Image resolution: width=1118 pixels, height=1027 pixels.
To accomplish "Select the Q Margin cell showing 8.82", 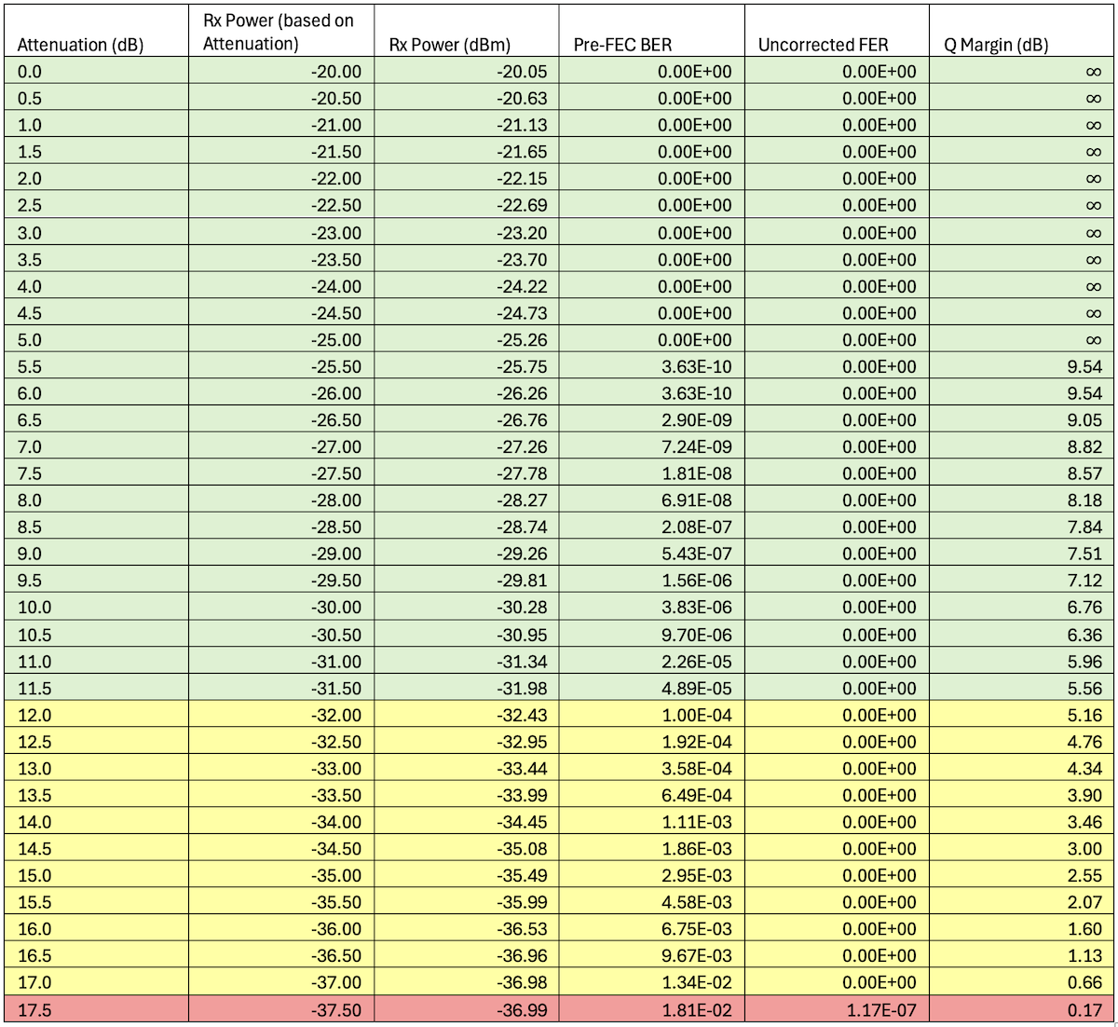I will click(1021, 446).
